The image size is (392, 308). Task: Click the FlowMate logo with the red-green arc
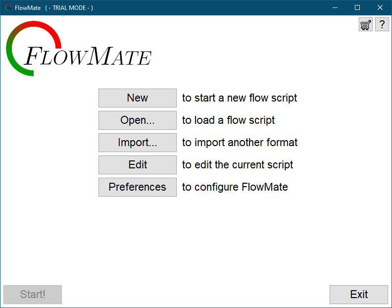[x=79, y=50]
